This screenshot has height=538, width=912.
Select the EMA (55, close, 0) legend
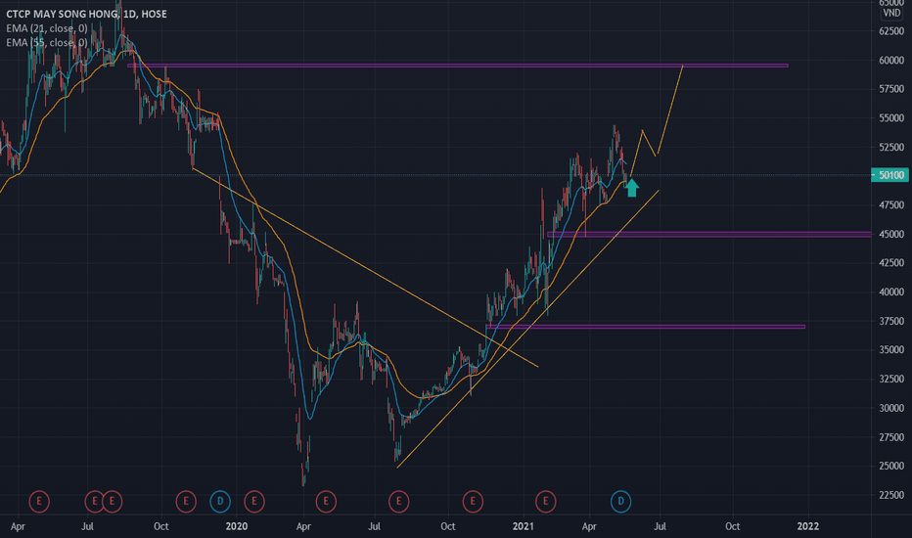click(x=47, y=42)
